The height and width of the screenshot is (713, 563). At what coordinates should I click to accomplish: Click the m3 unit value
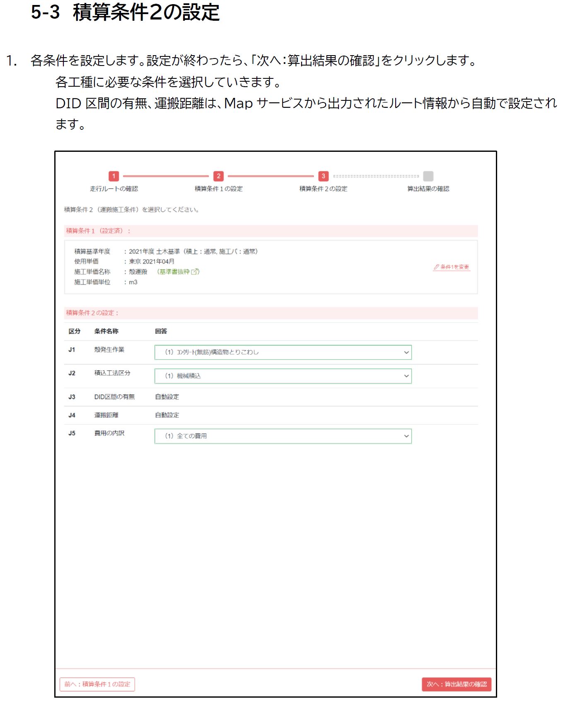click(x=133, y=282)
